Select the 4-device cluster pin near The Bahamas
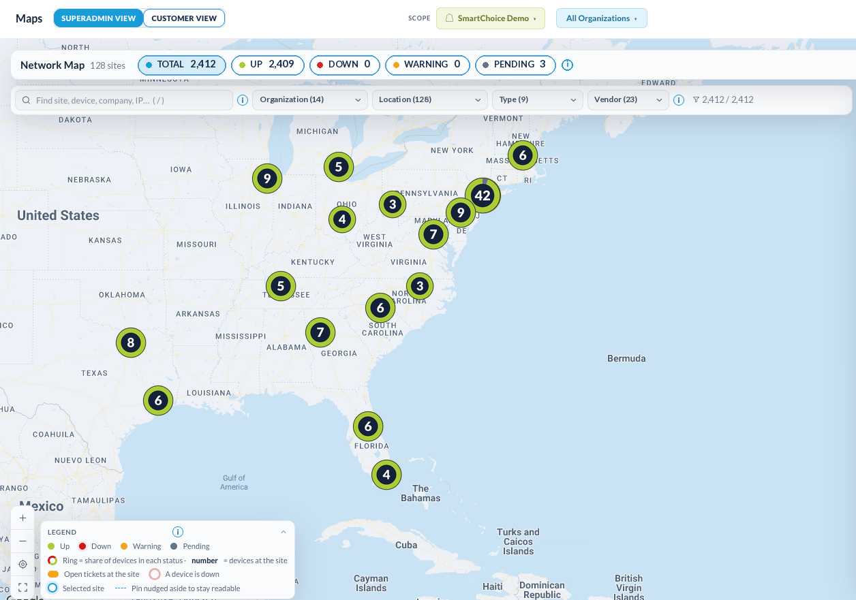The width and height of the screenshot is (856, 600). [x=386, y=475]
